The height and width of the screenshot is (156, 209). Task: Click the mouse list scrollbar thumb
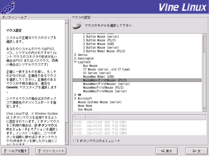205,80
